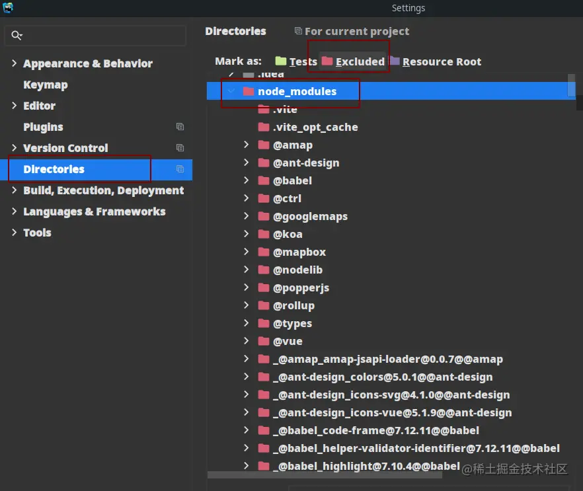583x491 pixels.
Task: Click the green Tests folder icon
Action: point(281,61)
